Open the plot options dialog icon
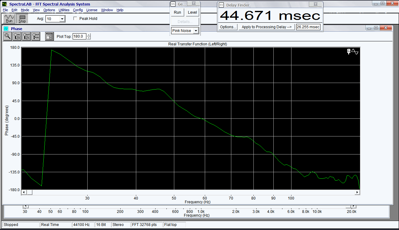Screen dimensions: 399x230 (x=49, y=36)
